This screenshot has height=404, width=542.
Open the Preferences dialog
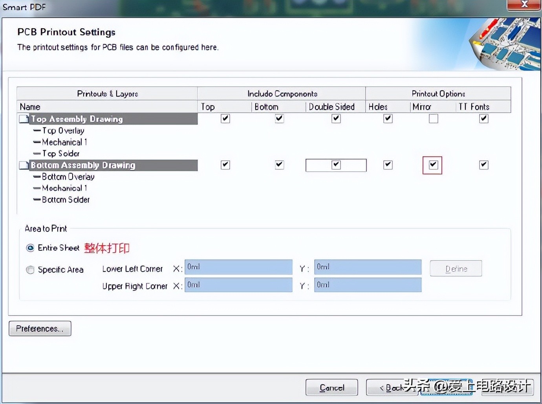[x=40, y=329]
